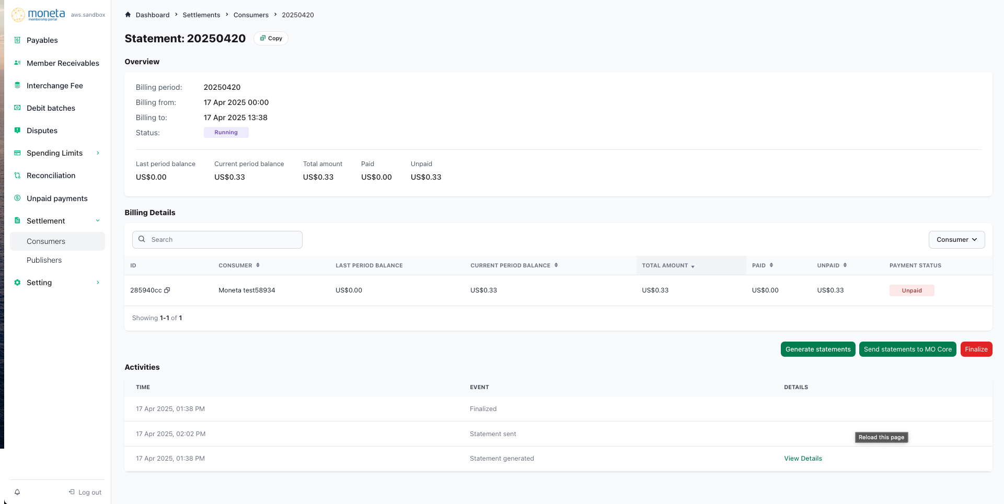
Task: Click the red Finalize button
Action: (x=976, y=349)
